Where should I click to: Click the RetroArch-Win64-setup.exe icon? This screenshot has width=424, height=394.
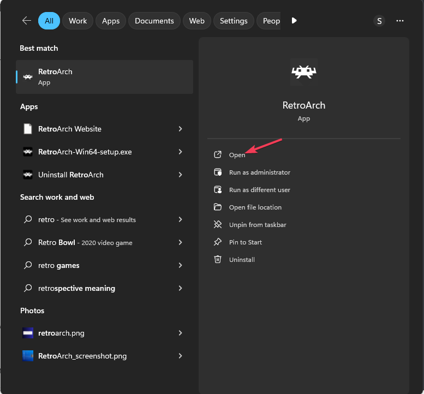click(x=28, y=152)
